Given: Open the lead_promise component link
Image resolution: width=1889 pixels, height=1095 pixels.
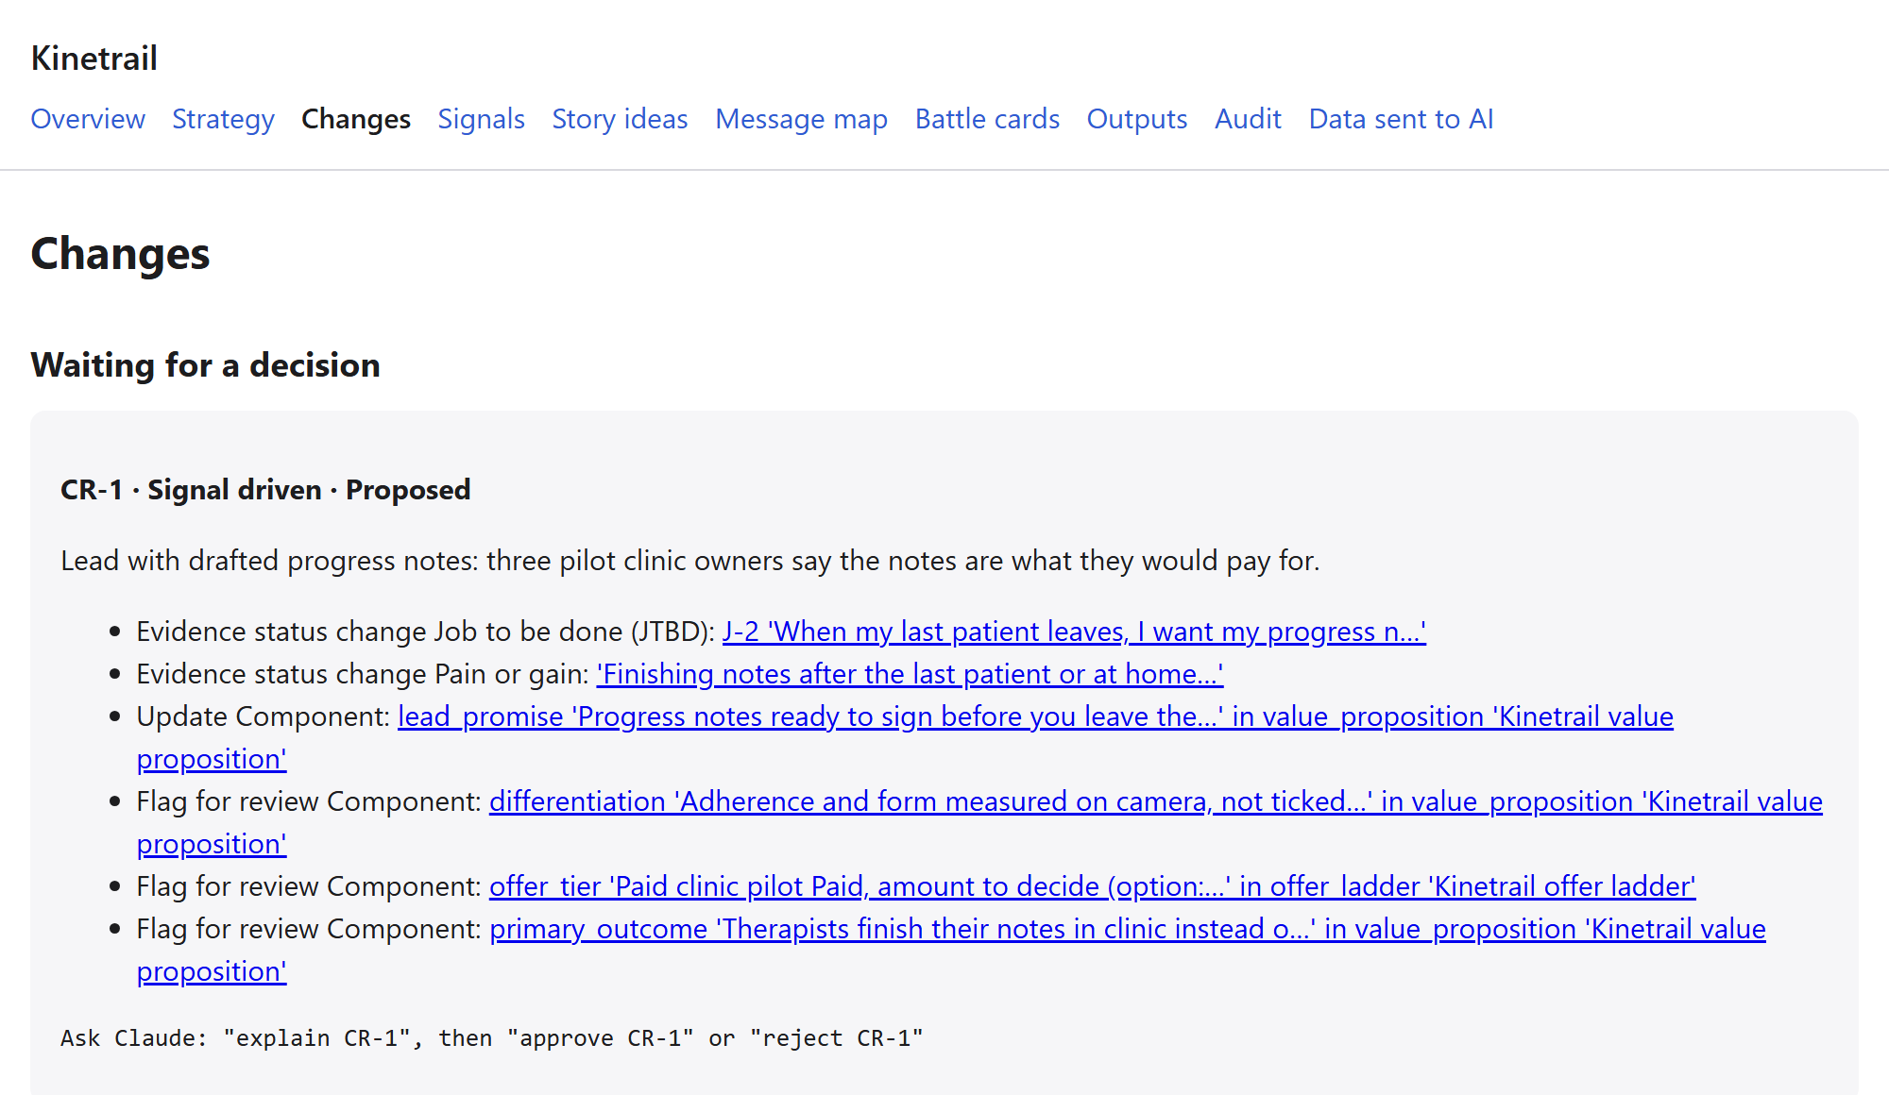Looking at the screenshot, I should coord(1035,716).
